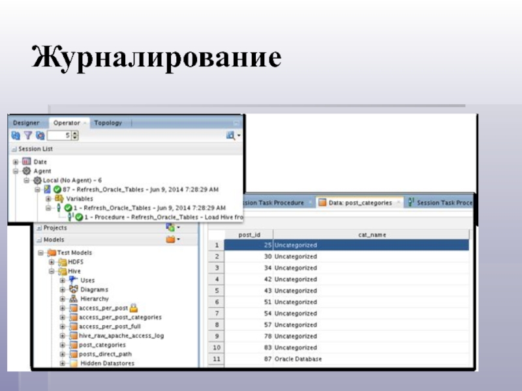Select the post_categories datastore in tree
This screenshot has height=391, width=522.
(x=102, y=345)
